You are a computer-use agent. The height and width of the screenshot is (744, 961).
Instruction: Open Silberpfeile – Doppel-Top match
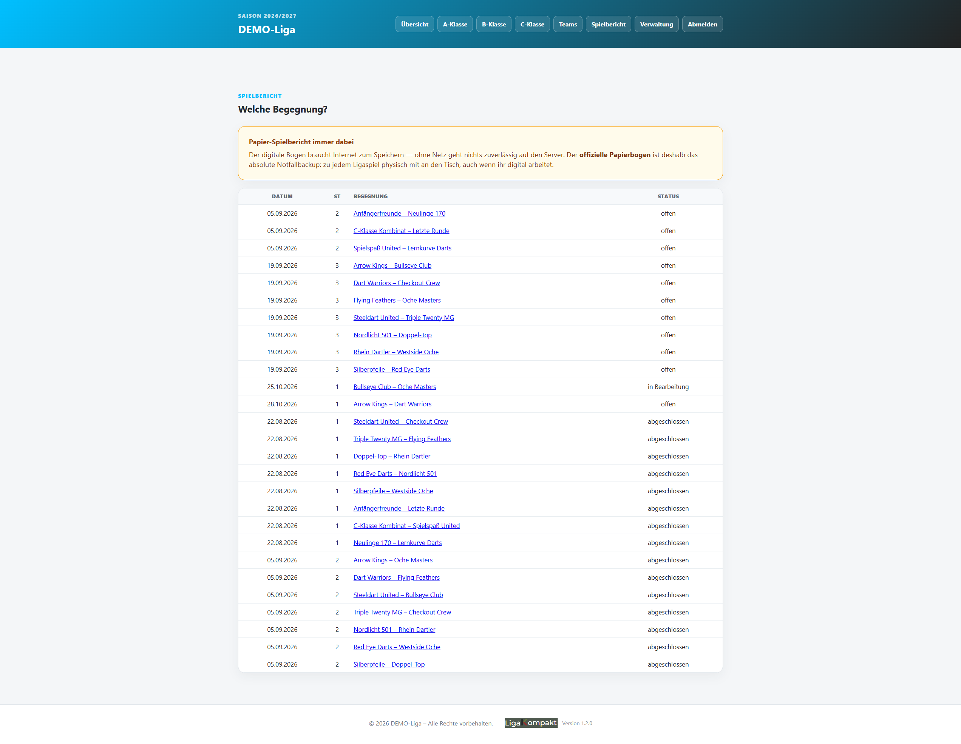[389, 664]
